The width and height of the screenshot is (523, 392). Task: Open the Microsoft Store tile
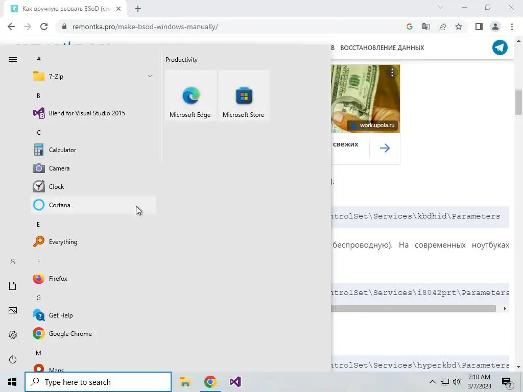click(244, 95)
